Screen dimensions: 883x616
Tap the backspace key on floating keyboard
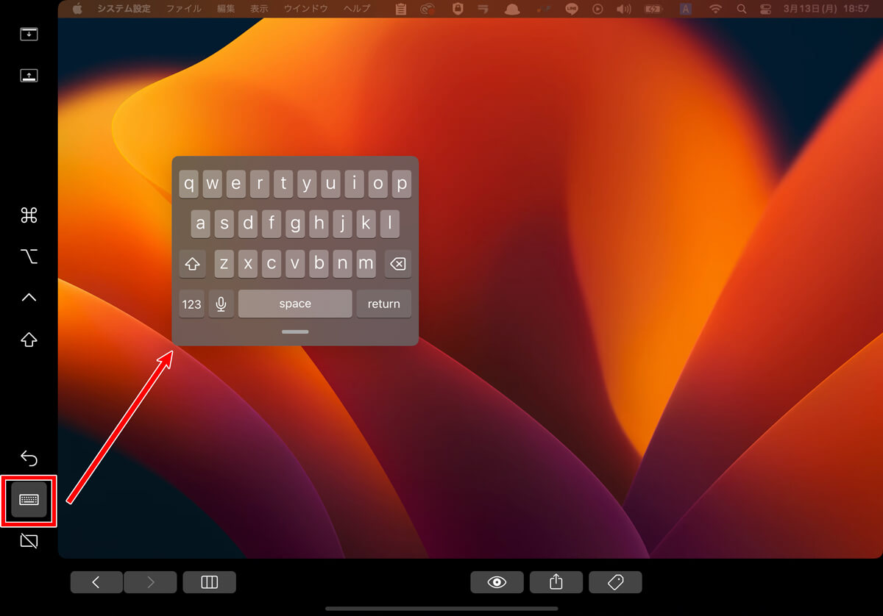tap(398, 264)
